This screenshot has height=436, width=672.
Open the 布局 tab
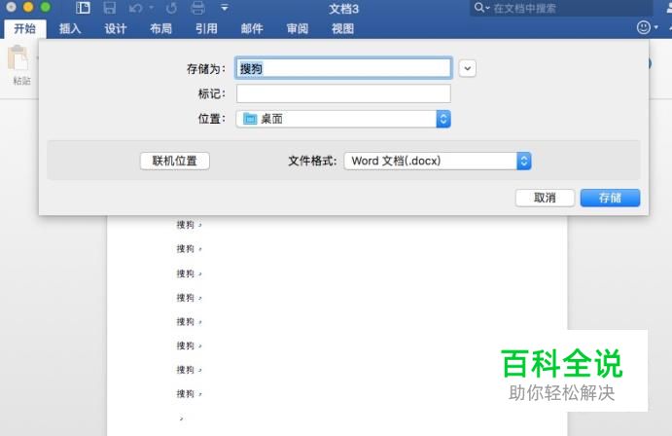pyautogui.click(x=160, y=29)
